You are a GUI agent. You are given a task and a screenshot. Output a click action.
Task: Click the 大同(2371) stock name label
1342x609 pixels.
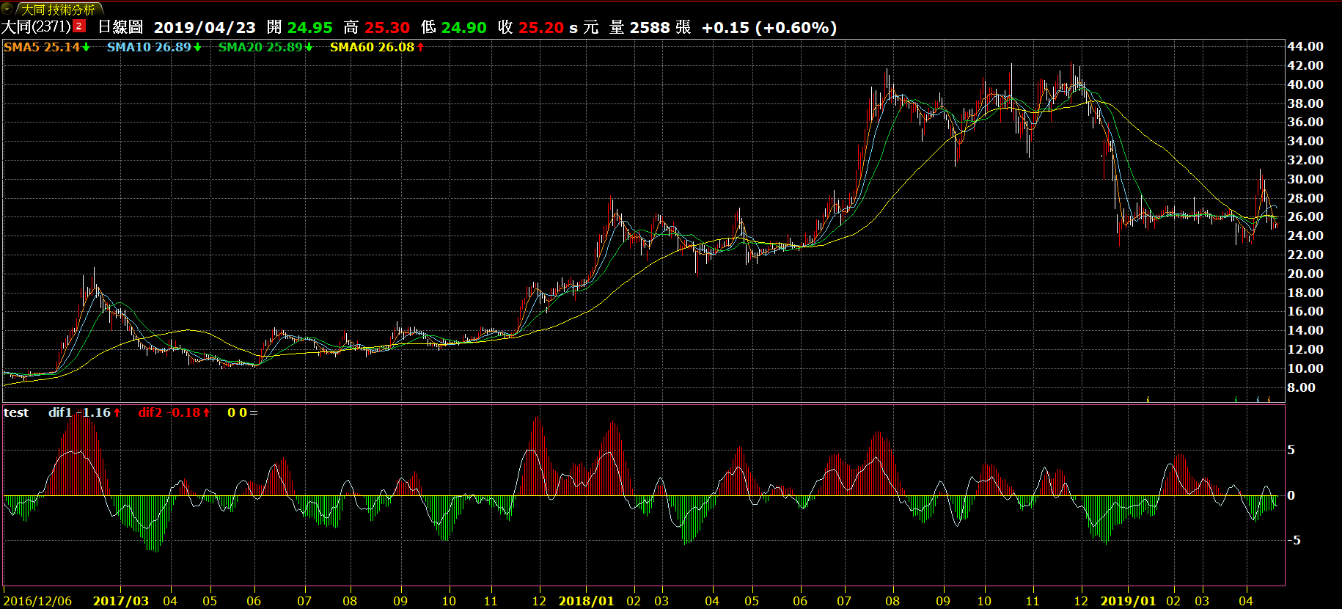coord(36,27)
